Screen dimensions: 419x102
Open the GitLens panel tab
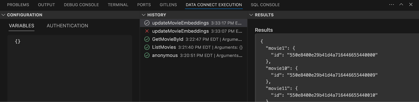168,5
